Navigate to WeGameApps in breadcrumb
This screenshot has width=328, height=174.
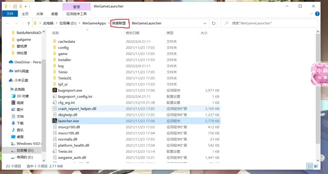pos(94,23)
